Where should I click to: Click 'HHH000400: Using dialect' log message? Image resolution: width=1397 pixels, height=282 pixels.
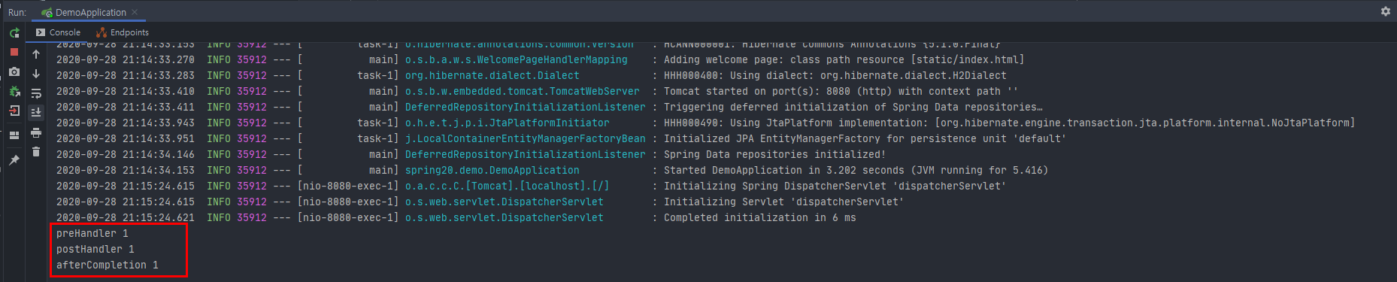(x=835, y=75)
